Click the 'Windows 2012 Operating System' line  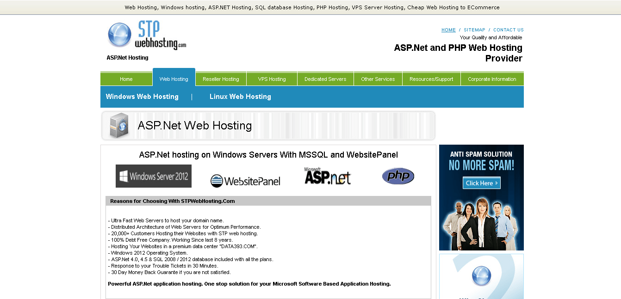148,253
